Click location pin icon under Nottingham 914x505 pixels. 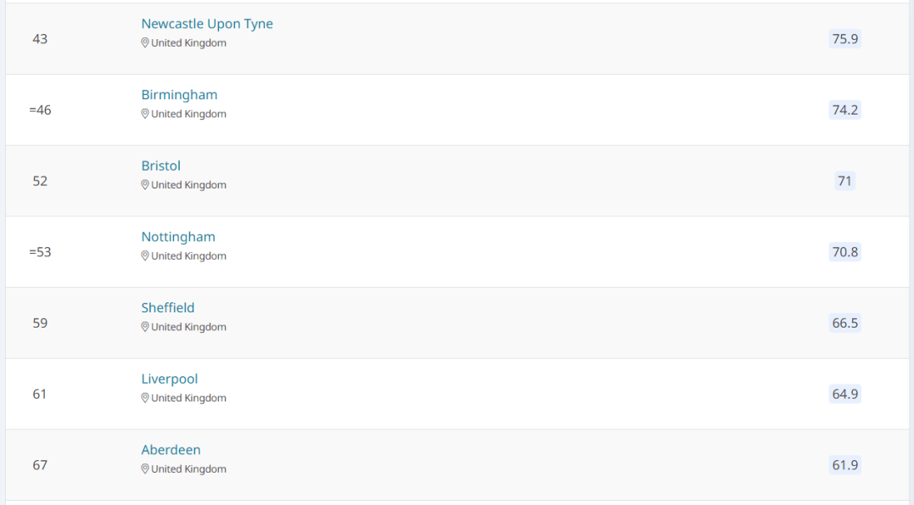coord(144,256)
